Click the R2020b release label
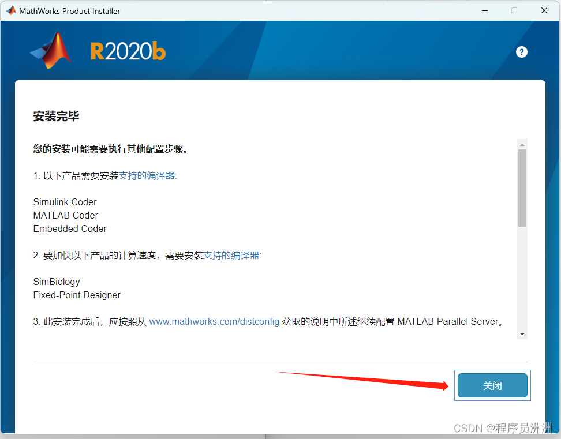Screen dimensions: 561x439 [128, 51]
